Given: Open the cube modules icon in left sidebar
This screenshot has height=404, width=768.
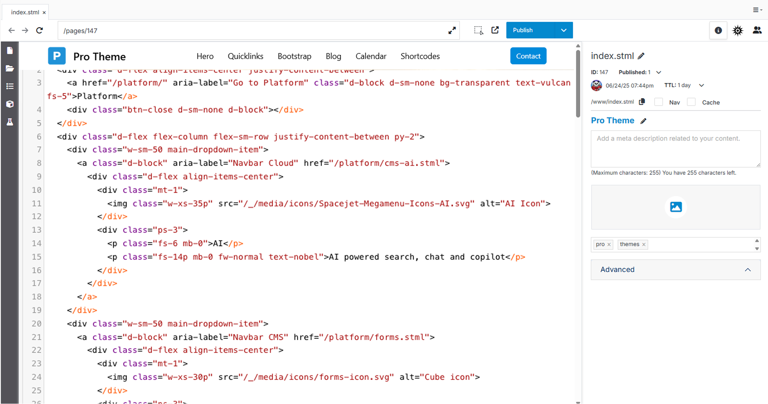Looking at the screenshot, I should coord(10,104).
